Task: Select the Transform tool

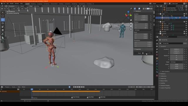Action: [3, 30]
